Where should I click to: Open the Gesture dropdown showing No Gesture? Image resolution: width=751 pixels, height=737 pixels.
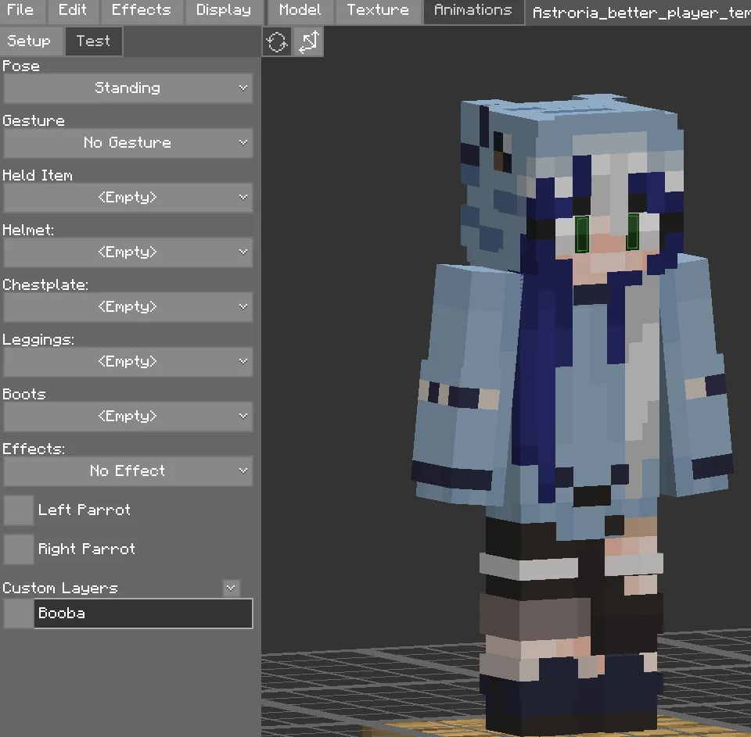click(128, 142)
